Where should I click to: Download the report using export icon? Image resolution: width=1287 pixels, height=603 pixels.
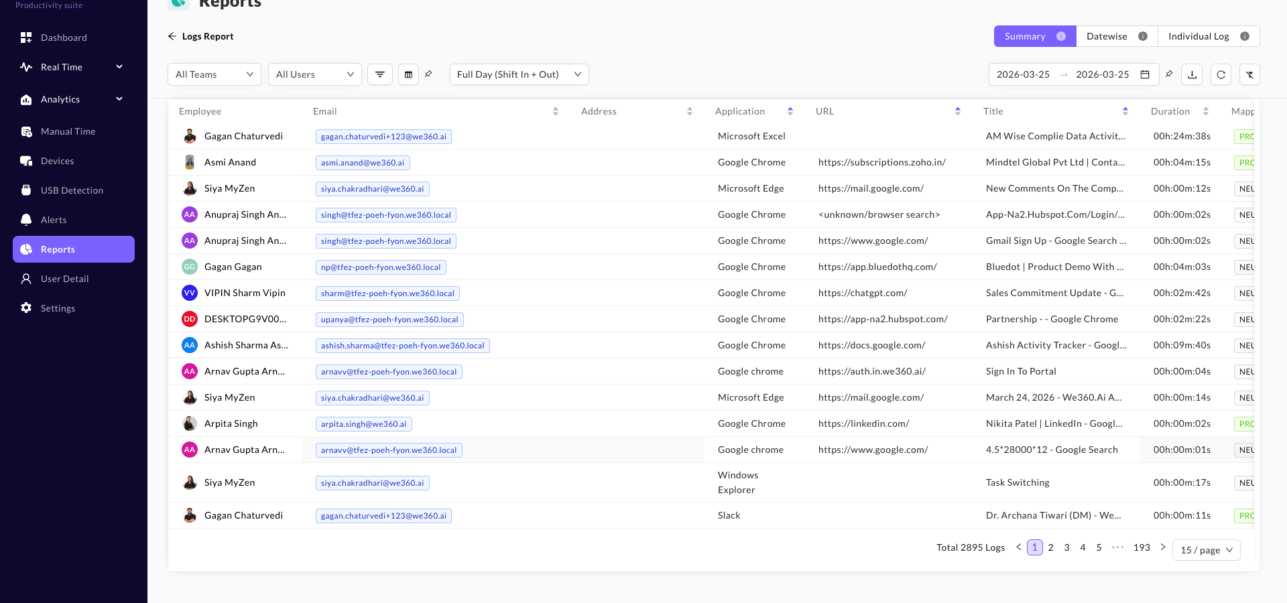pyautogui.click(x=1192, y=74)
